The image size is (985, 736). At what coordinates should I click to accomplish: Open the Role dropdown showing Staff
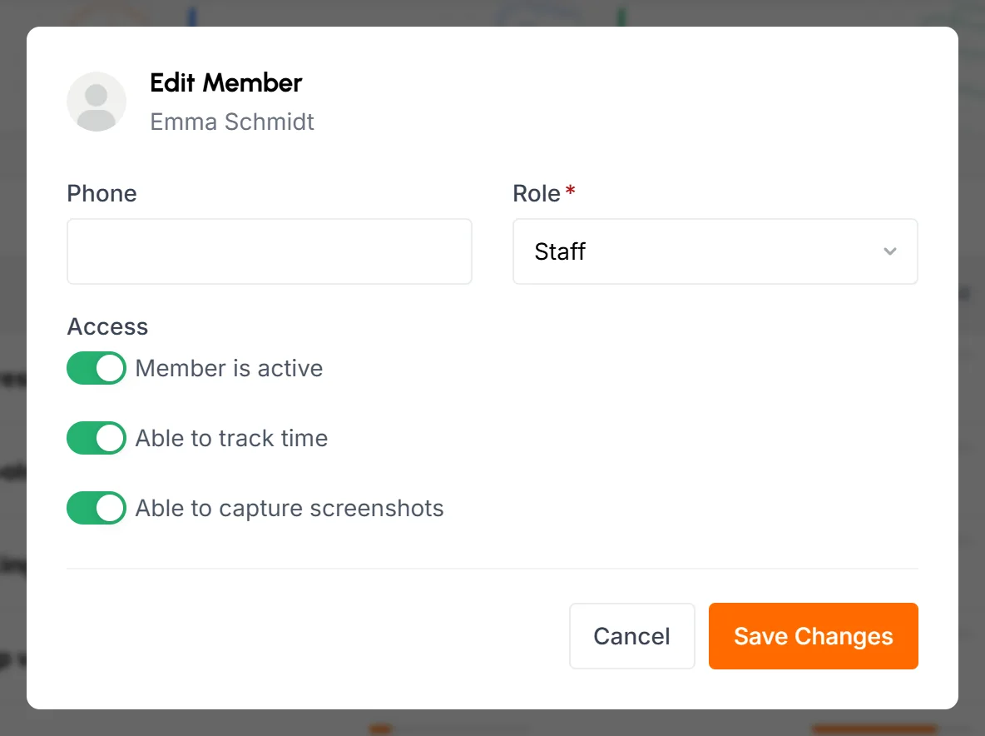(715, 251)
